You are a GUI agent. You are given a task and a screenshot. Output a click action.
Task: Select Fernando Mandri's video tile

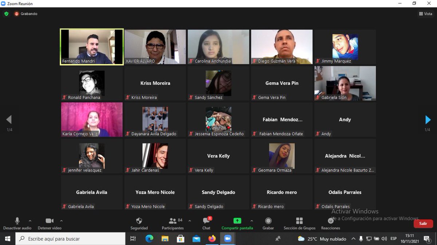click(92, 47)
